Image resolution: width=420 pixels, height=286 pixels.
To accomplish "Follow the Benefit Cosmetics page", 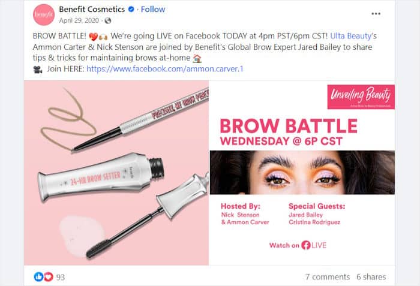I will pyautogui.click(x=153, y=10).
